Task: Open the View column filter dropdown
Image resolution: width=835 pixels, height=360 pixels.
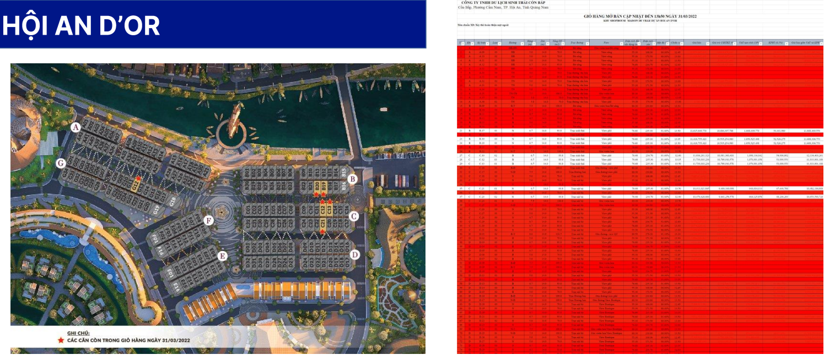Action: tap(622, 42)
